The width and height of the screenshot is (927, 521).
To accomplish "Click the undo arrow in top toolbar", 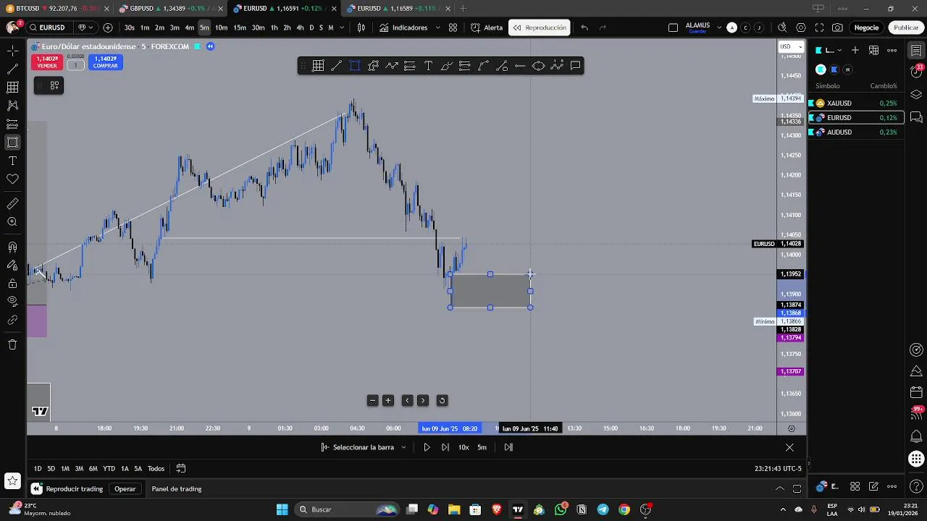I will pos(584,27).
